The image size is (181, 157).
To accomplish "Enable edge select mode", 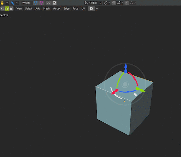I will pos(7,8).
